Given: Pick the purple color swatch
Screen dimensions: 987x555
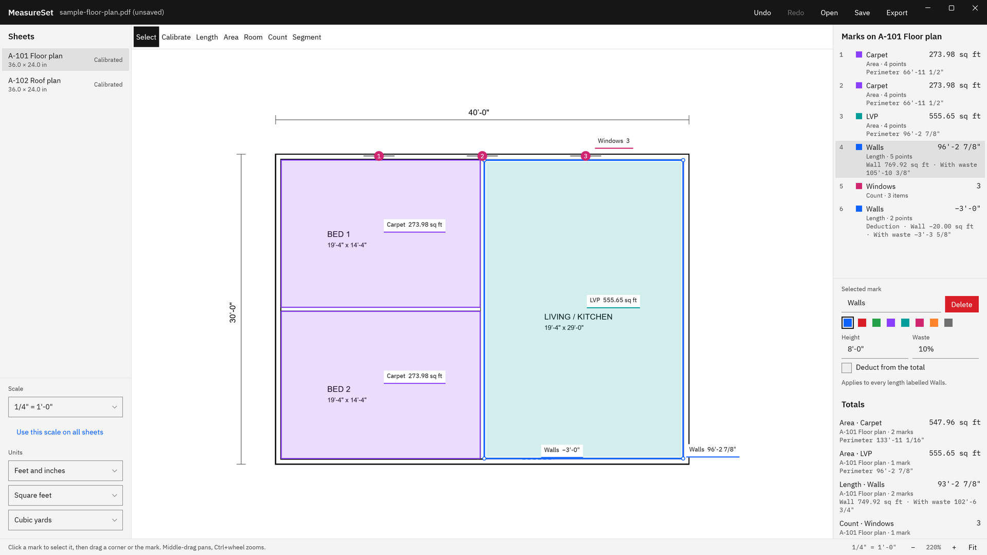Looking at the screenshot, I should tap(891, 323).
